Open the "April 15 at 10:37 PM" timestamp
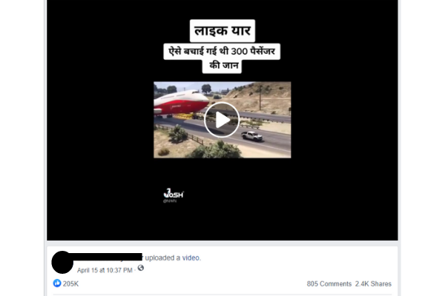 click(x=105, y=270)
